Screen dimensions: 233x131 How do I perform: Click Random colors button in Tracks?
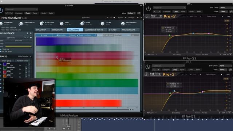23,61
